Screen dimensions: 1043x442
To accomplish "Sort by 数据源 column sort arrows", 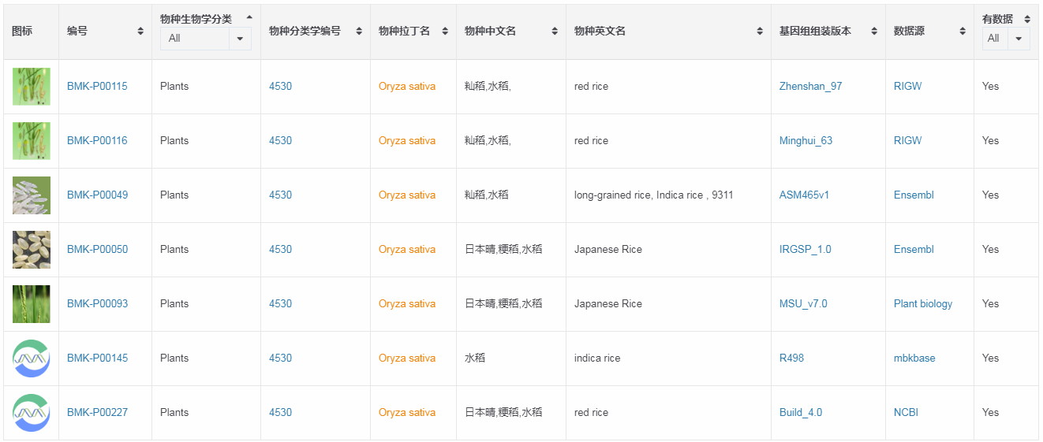I will coord(963,32).
